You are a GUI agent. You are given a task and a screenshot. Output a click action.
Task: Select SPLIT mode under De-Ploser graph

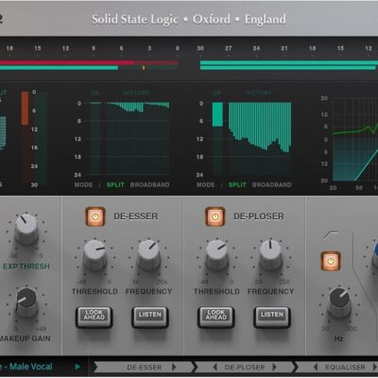(x=237, y=185)
